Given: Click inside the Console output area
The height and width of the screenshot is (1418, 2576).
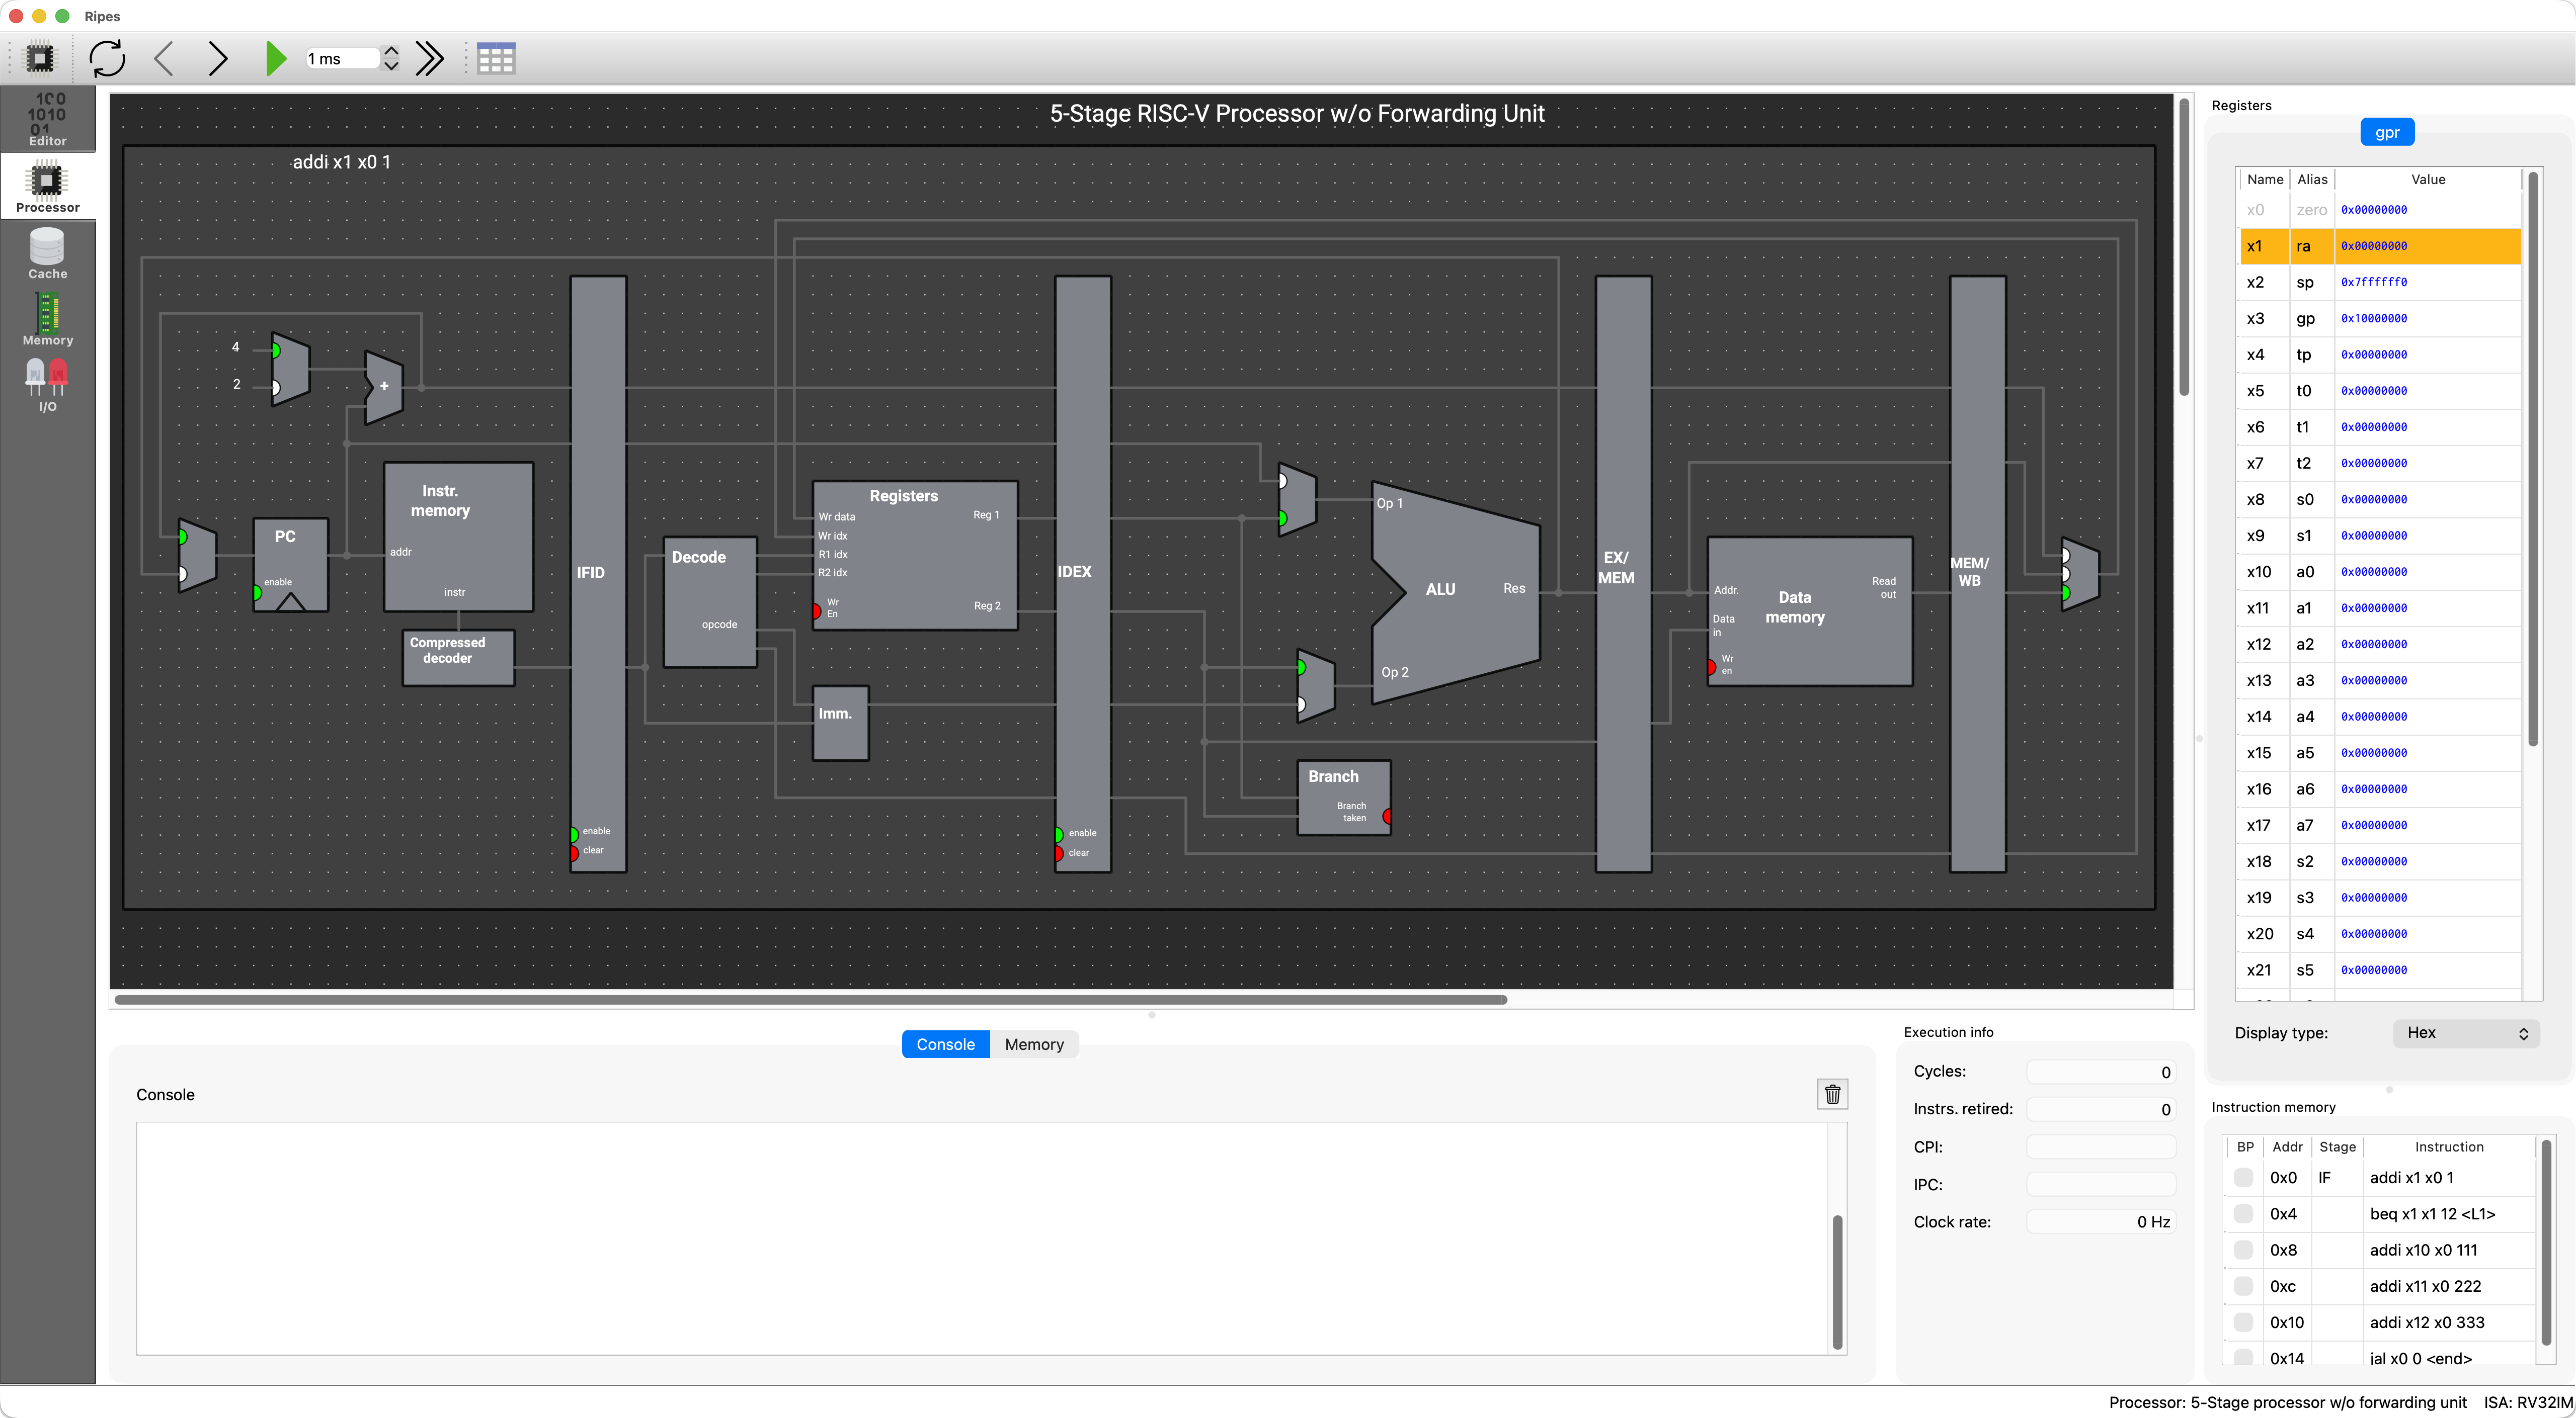Looking at the screenshot, I should [983, 1238].
